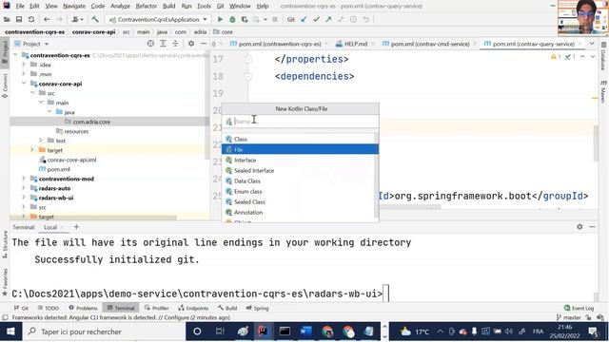Show Git history with the clock icon
Image resolution: width=609 pixels, height=342 pixels.
(353, 19)
